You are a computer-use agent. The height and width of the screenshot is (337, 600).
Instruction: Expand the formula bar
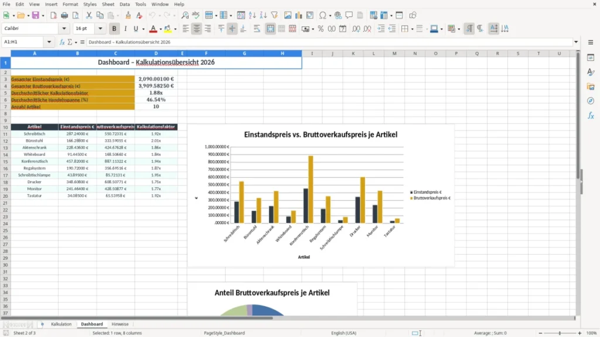coord(576,42)
